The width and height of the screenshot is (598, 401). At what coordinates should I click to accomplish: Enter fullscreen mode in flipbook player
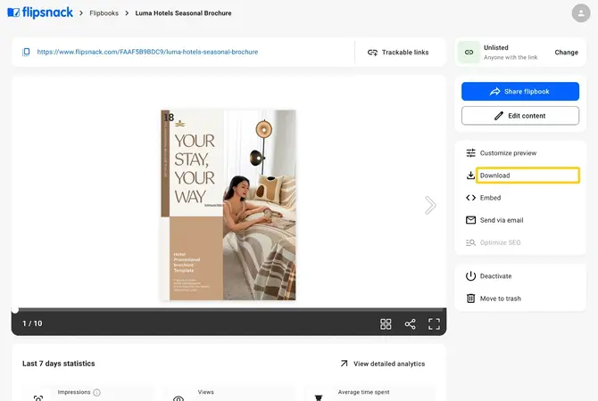point(434,323)
